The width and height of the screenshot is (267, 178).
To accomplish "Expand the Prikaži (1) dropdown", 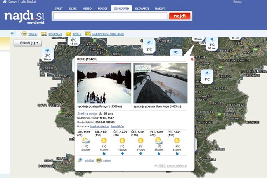I will click(28, 43).
